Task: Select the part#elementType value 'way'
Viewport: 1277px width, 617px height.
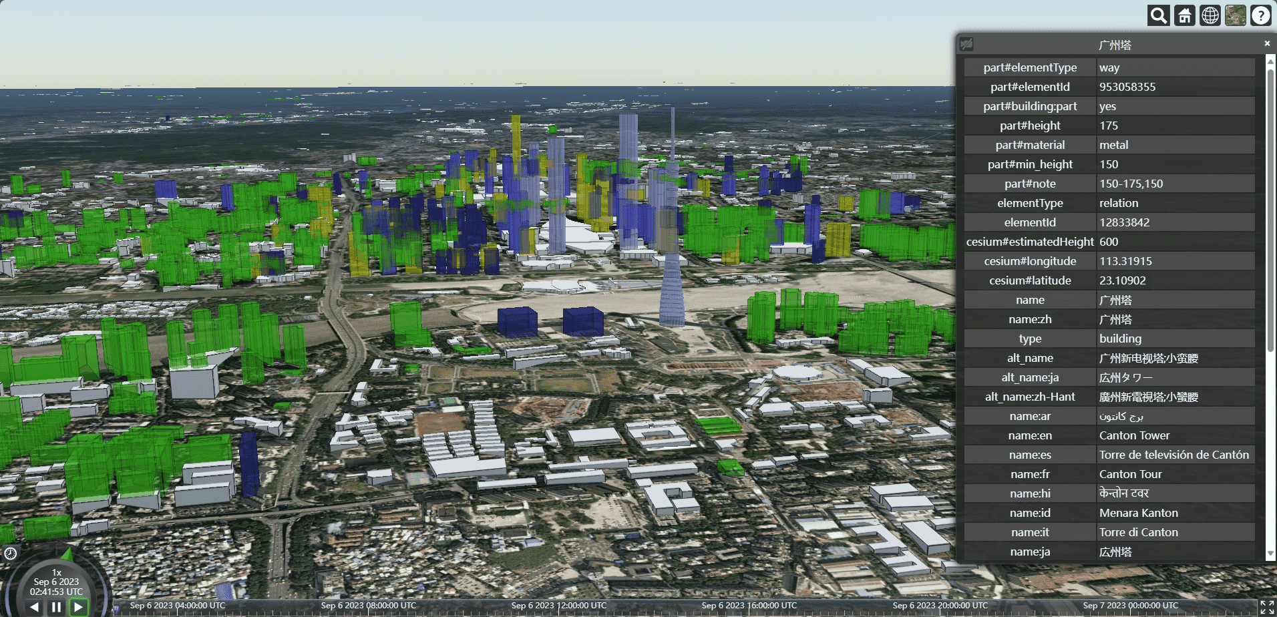Action: (x=1109, y=67)
